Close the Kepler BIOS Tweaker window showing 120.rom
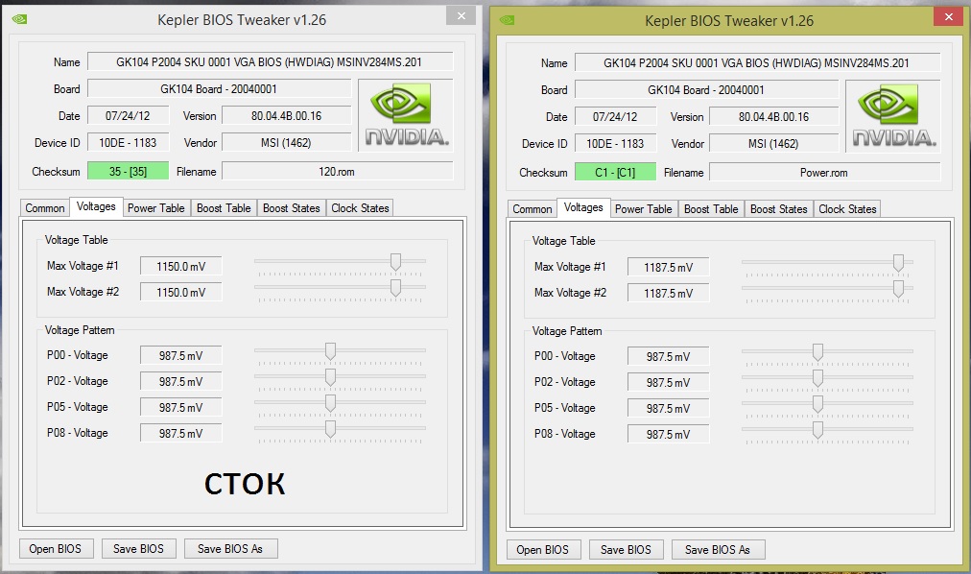The height and width of the screenshot is (574, 971). [462, 15]
